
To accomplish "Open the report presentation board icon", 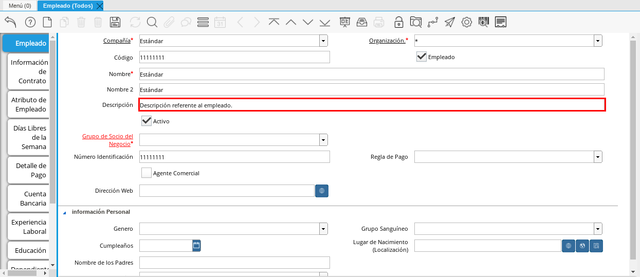I will click(345, 22).
